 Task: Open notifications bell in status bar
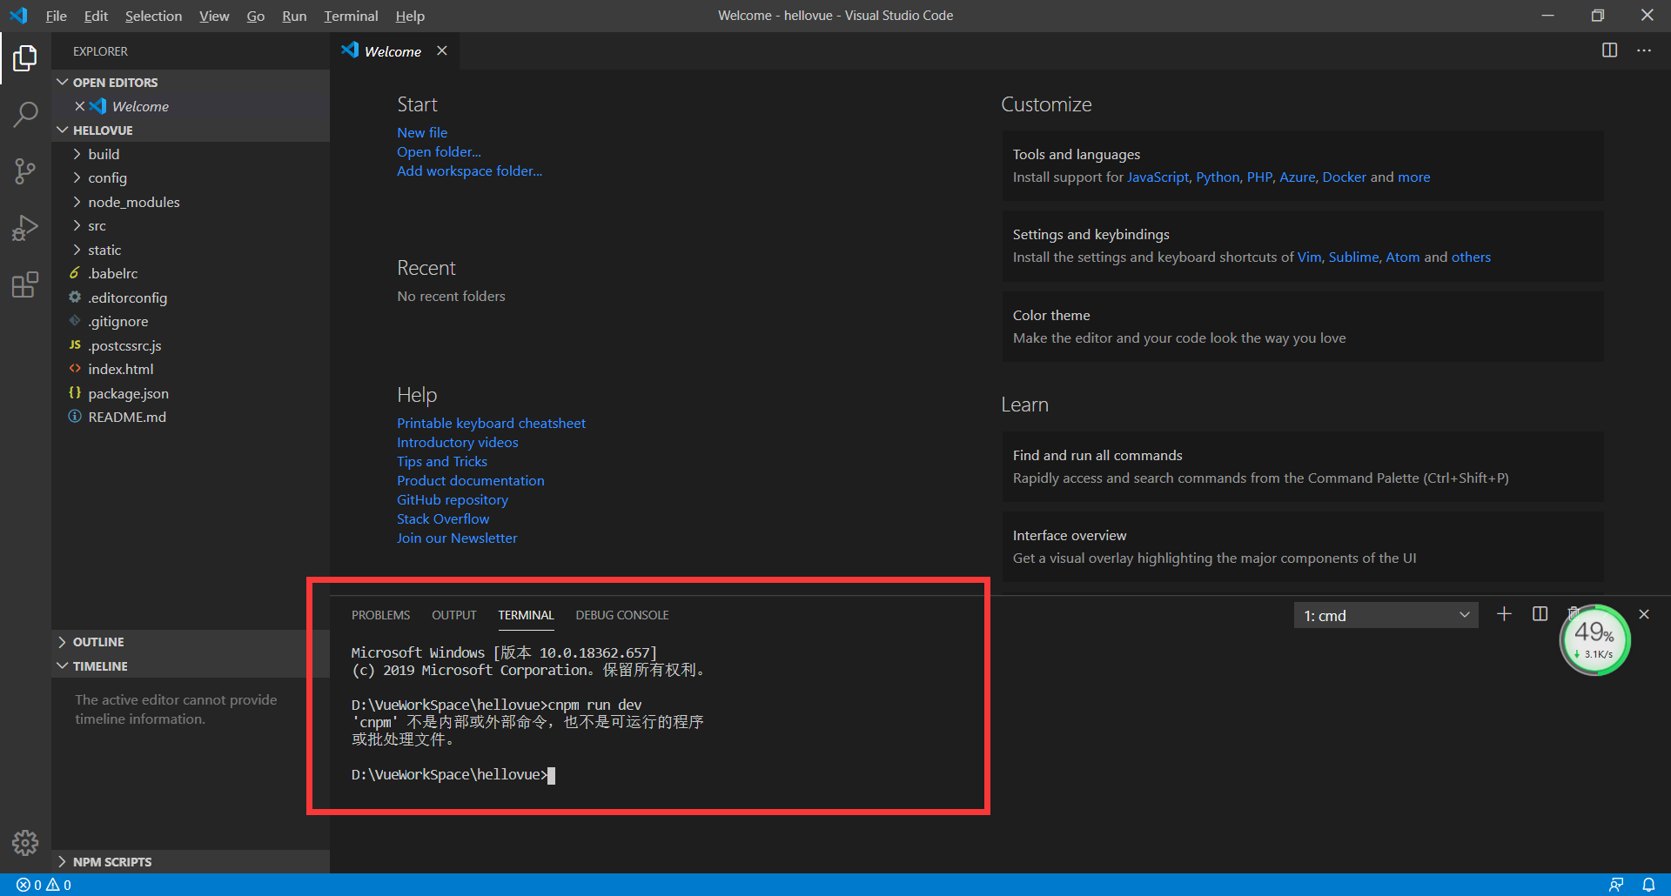[1648, 885]
